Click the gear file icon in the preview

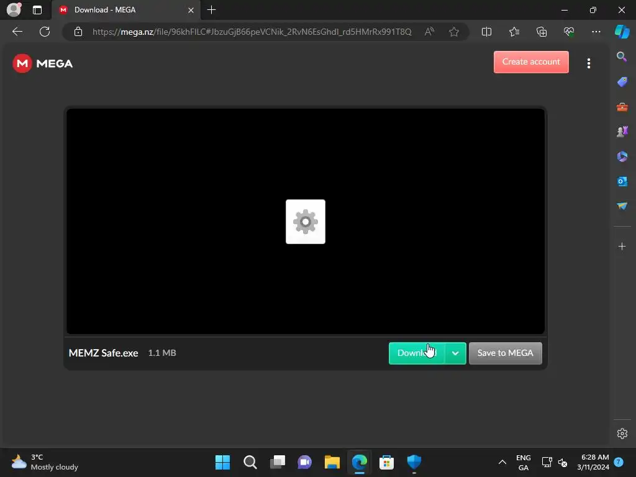pyautogui.click(x=306, y=222)
